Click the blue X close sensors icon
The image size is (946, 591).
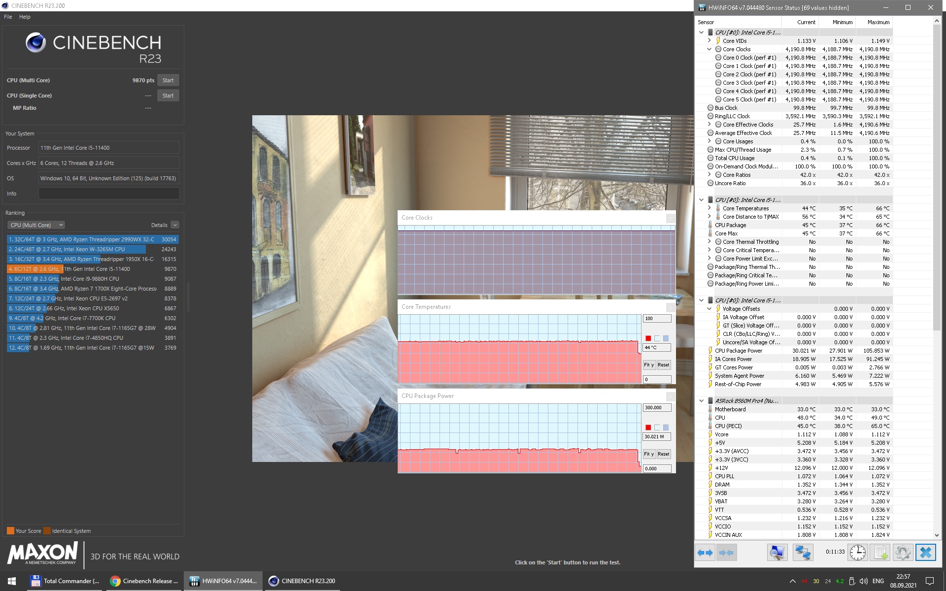coord(925,553)
